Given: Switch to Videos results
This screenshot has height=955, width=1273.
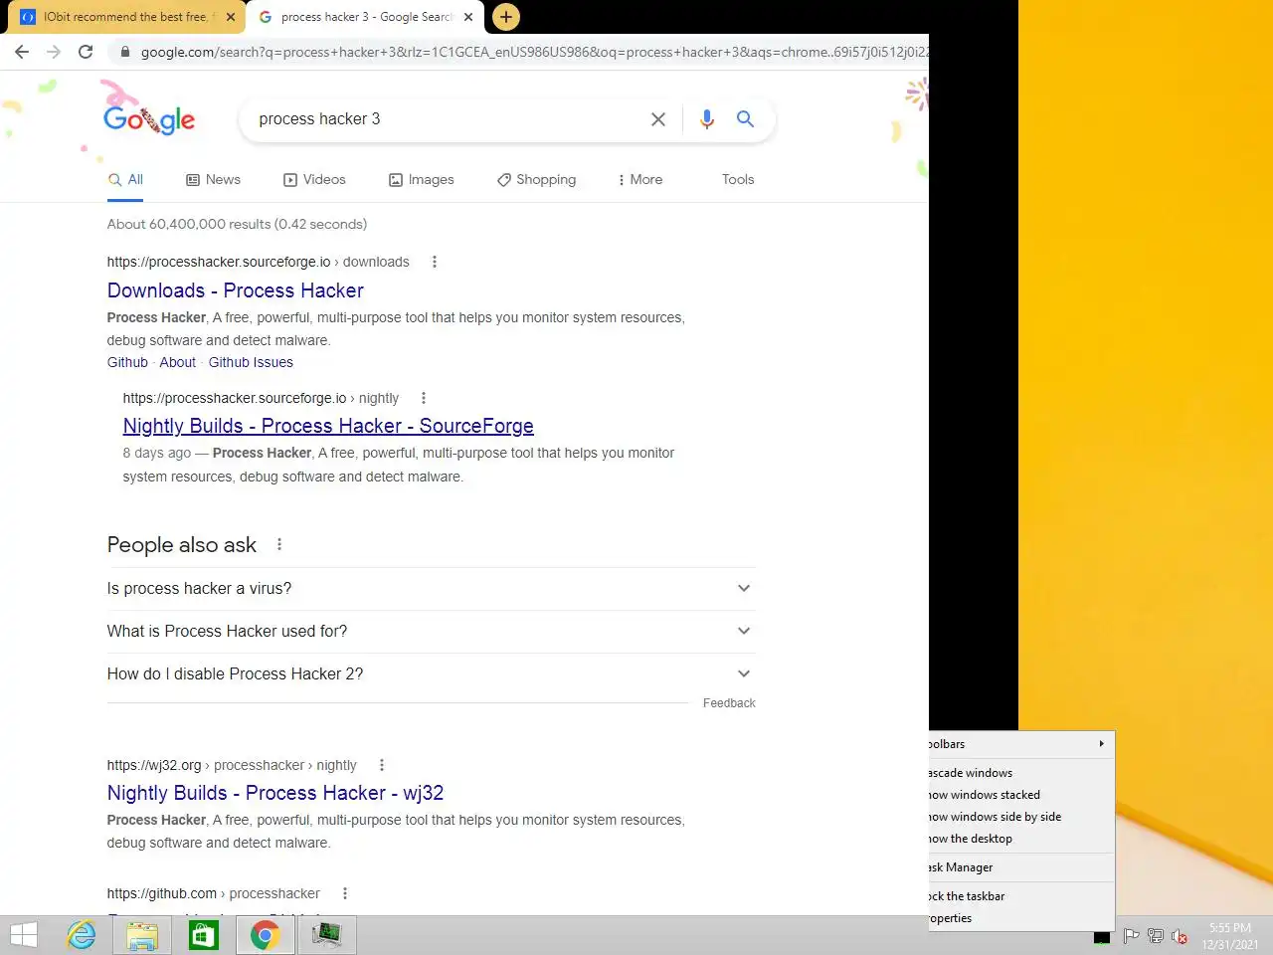Looking at the screenshot, I should click(x=314, y=180).
